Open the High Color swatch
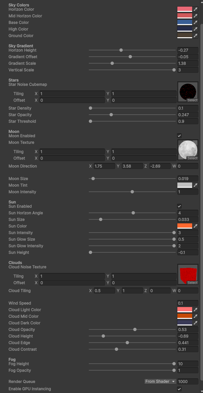This screenshot has height=393, width=203. (x=185, y=29)
